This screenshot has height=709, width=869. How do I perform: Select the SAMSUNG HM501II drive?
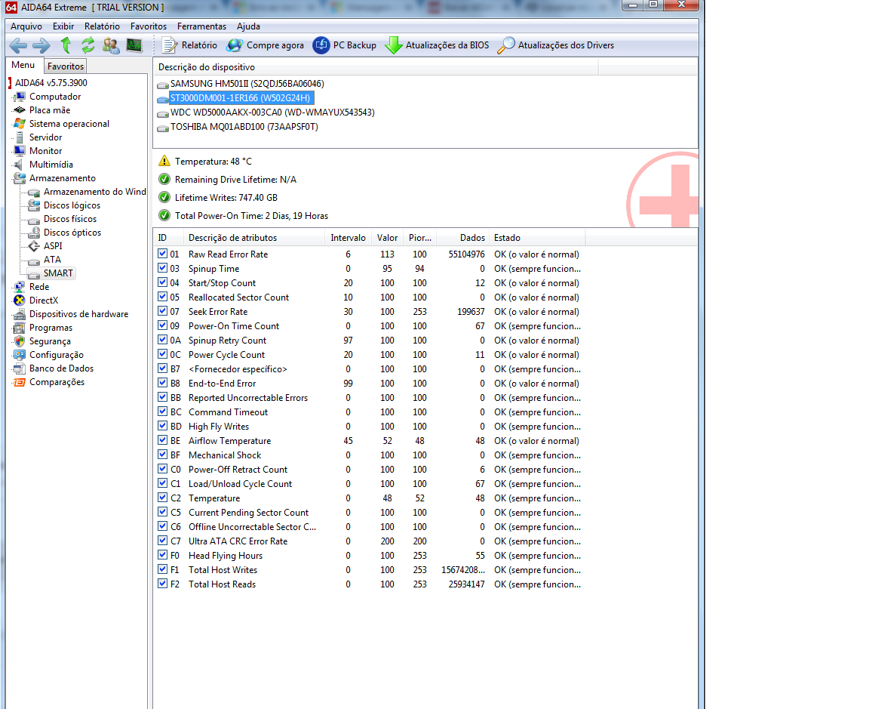coord(247,84)
